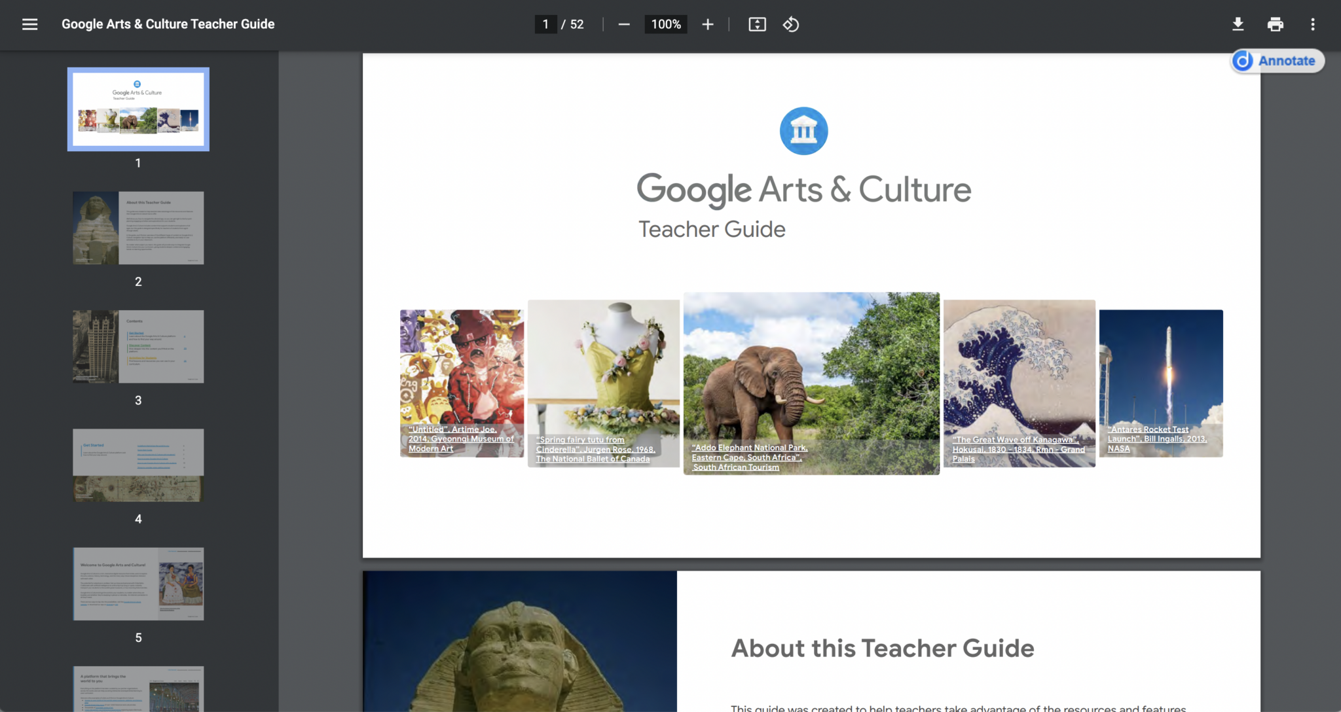Download the PDF file
Viewport: 1341px width, 712px height.
pyautogui.click(x=1238, y=24)
